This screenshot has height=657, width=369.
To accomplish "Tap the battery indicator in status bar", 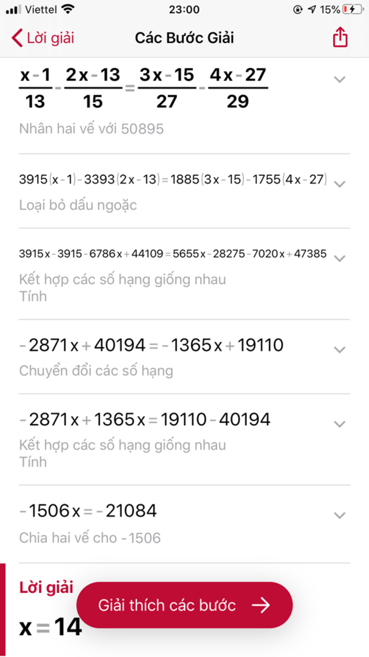I will [x=353, y=9].
